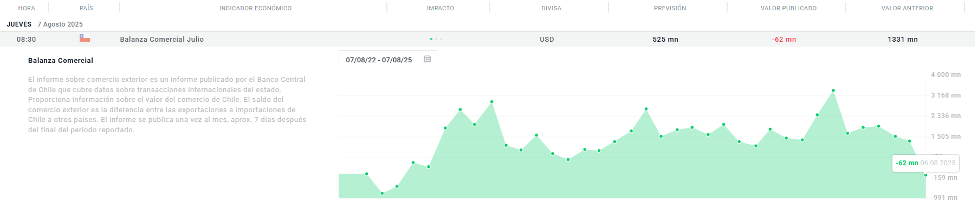
Task: Click the VALOR ANTERIOR column header
Action: (x=907, y=8)
